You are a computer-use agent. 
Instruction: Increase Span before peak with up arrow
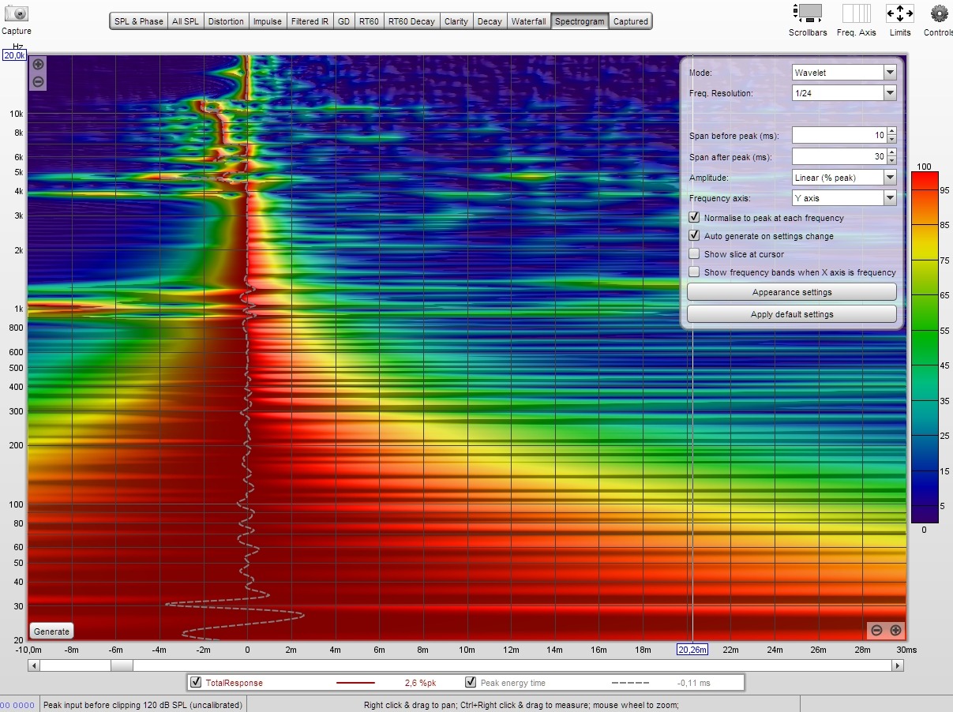pos(892,131)
